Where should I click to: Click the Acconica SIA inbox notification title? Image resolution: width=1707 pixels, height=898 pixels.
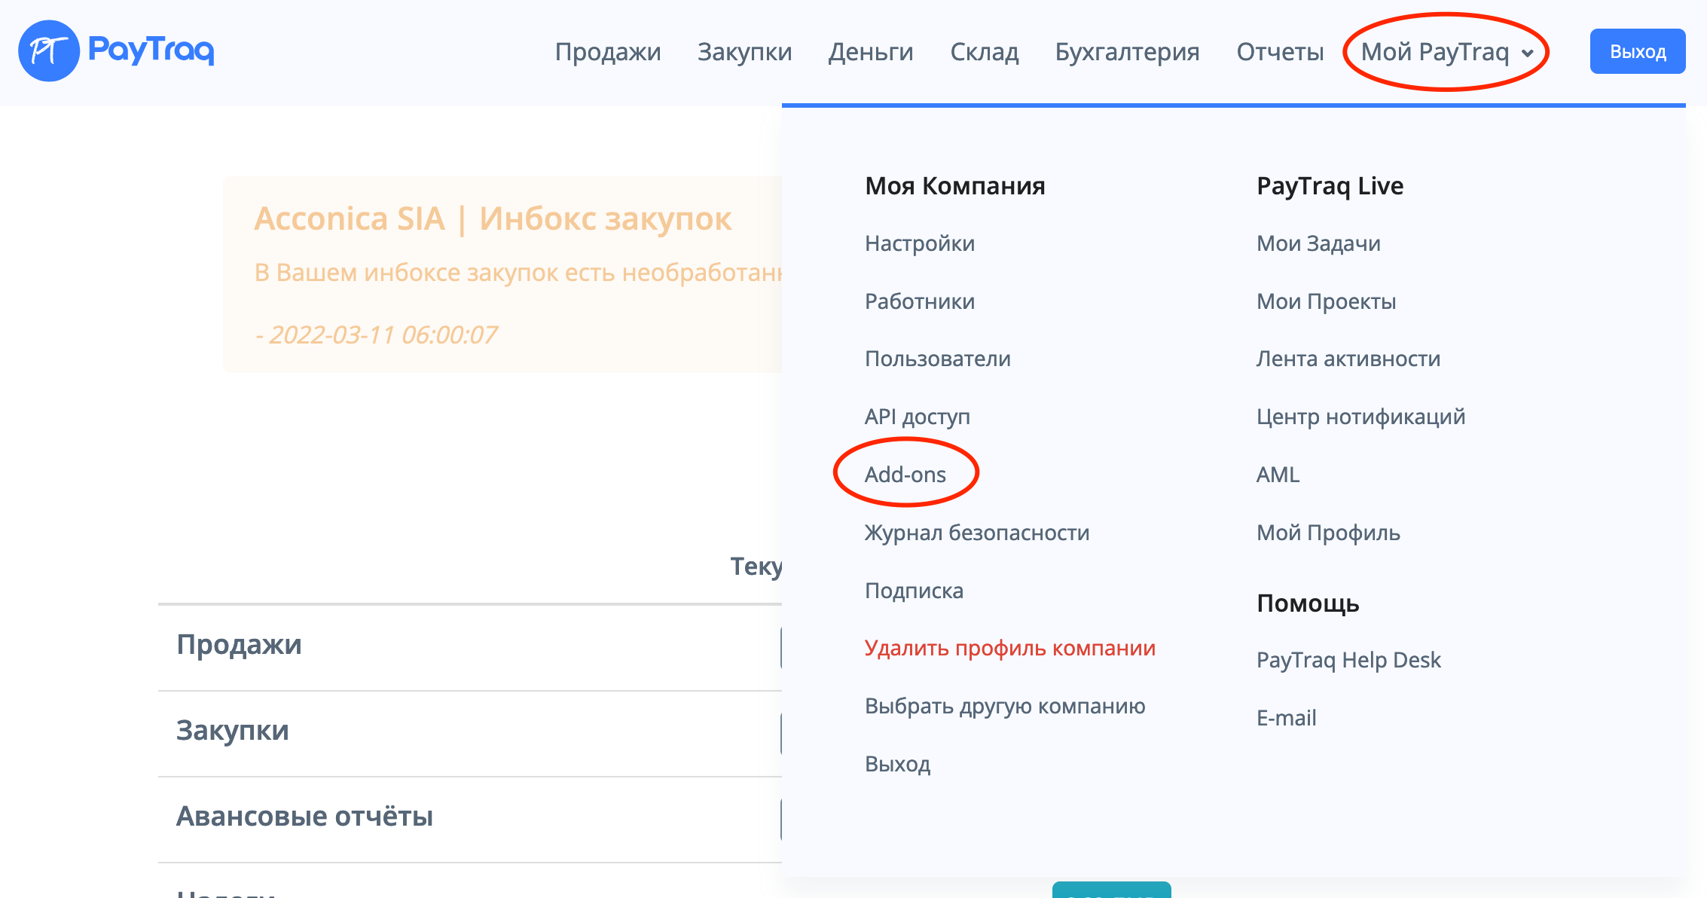point(492,218)
